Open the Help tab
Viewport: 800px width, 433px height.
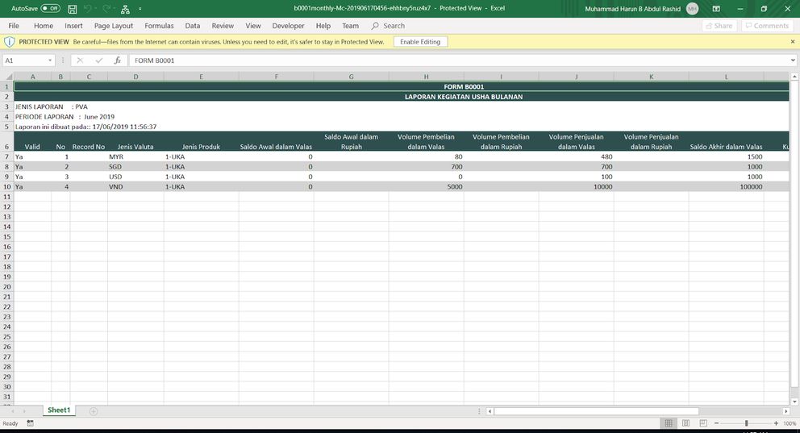[x=323, y=26]
